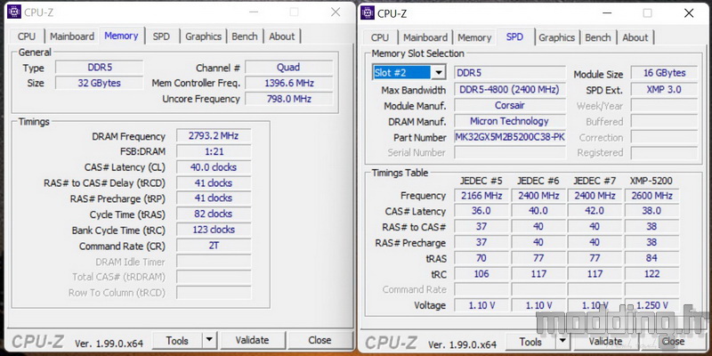This screenshot has height=356, width=712.
Task: Close left CPU-Z window via title bar X
Action: tap(336, 12)
